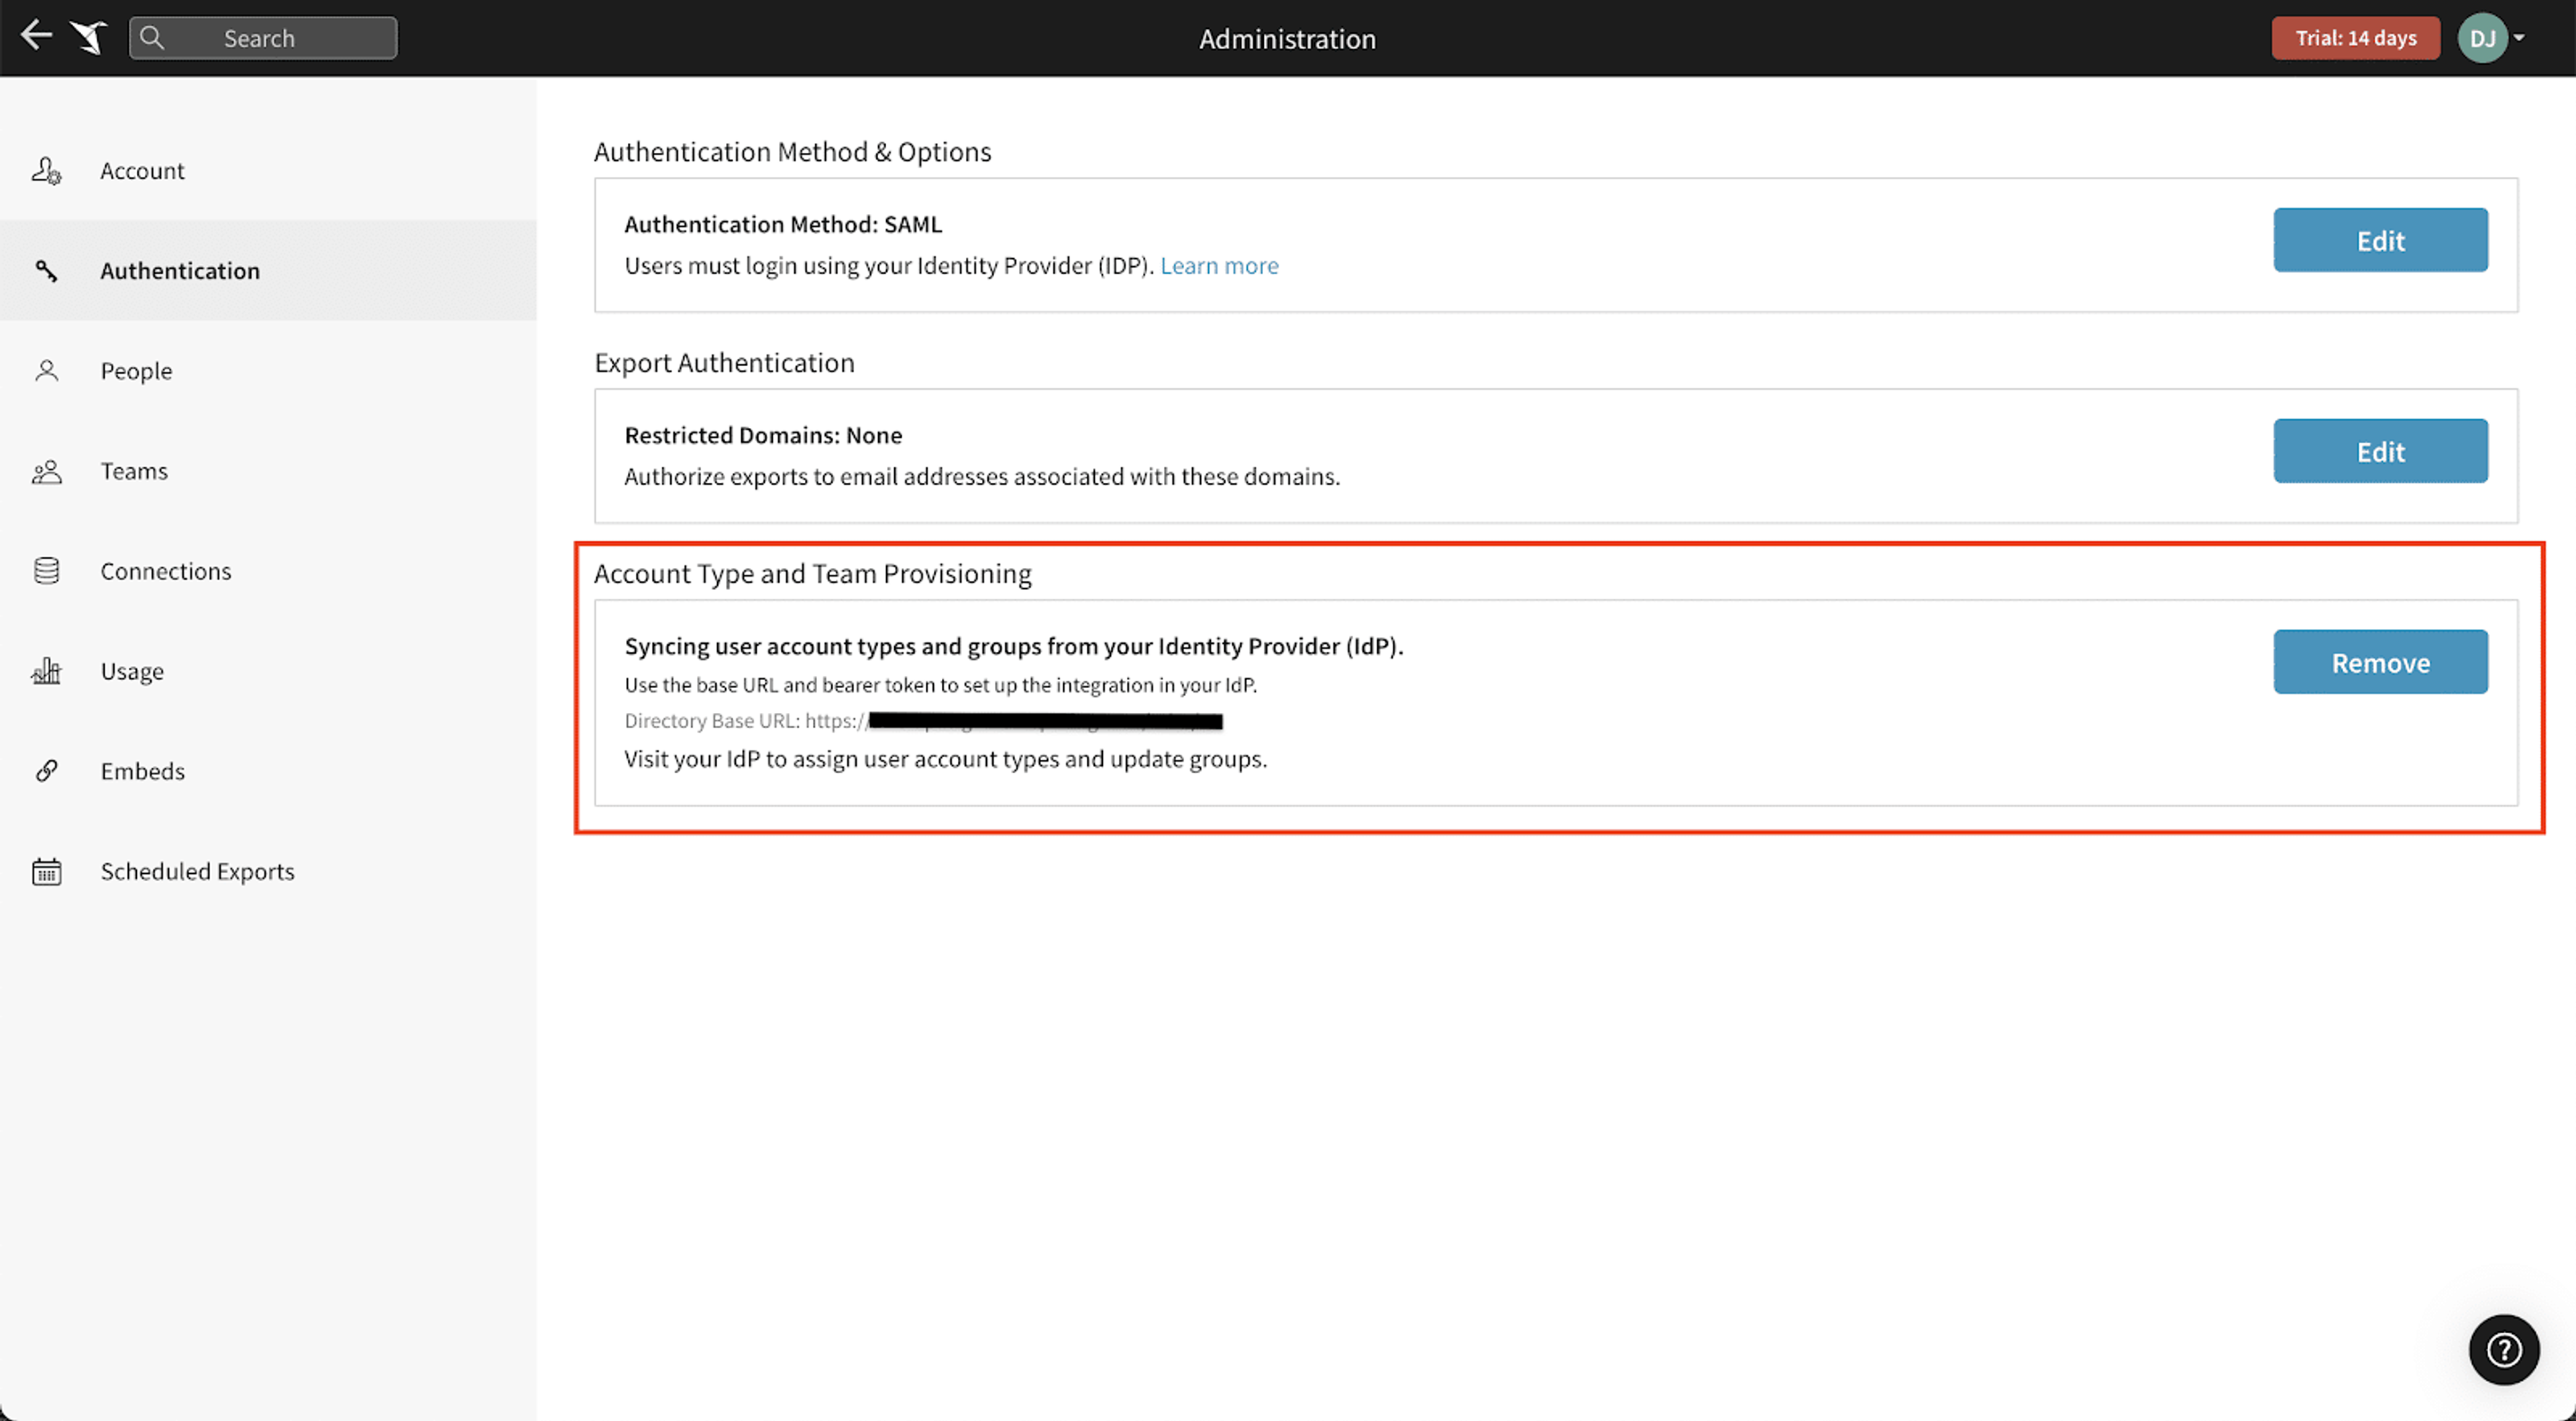Click the Usage chart icon
The width and height of the screenshot is (2576, 1421).
point(46,671)
